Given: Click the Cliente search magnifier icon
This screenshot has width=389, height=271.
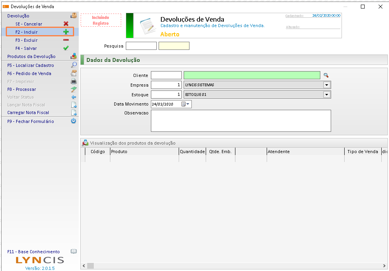Looking at the screenshot, I should 326,75.
